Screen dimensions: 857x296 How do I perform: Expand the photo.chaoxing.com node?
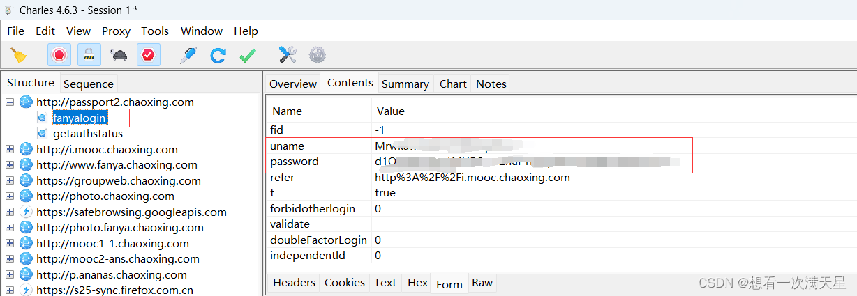point(10,196)
